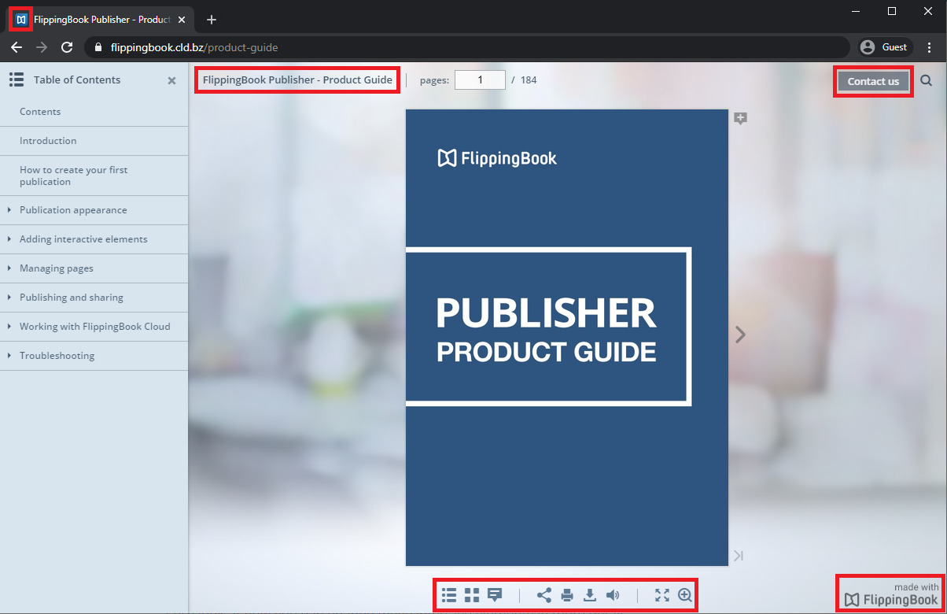Viewport: 947px width, 614px height.
Task: Download the publication
Action: [590, 595]
